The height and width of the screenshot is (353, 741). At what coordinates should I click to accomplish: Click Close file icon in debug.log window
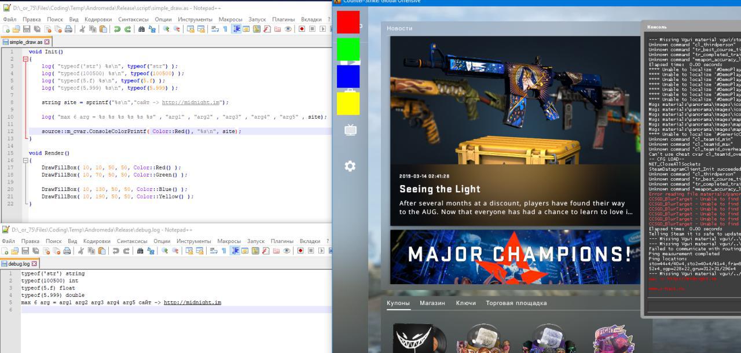pyautogui.click(x=47, y=251)
